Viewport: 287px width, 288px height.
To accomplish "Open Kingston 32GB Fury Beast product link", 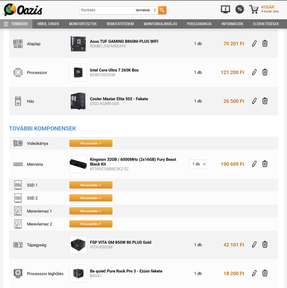I will [x=133, y=162].
